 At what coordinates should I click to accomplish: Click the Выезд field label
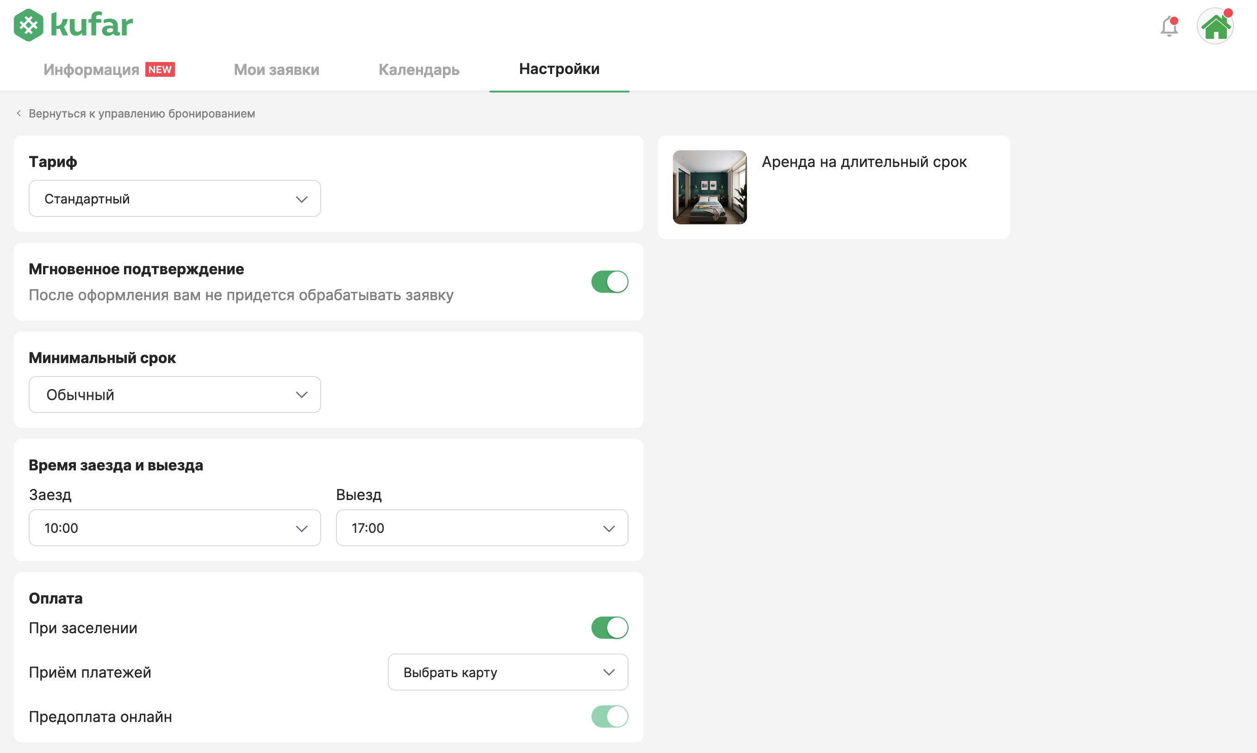point(358,495)
